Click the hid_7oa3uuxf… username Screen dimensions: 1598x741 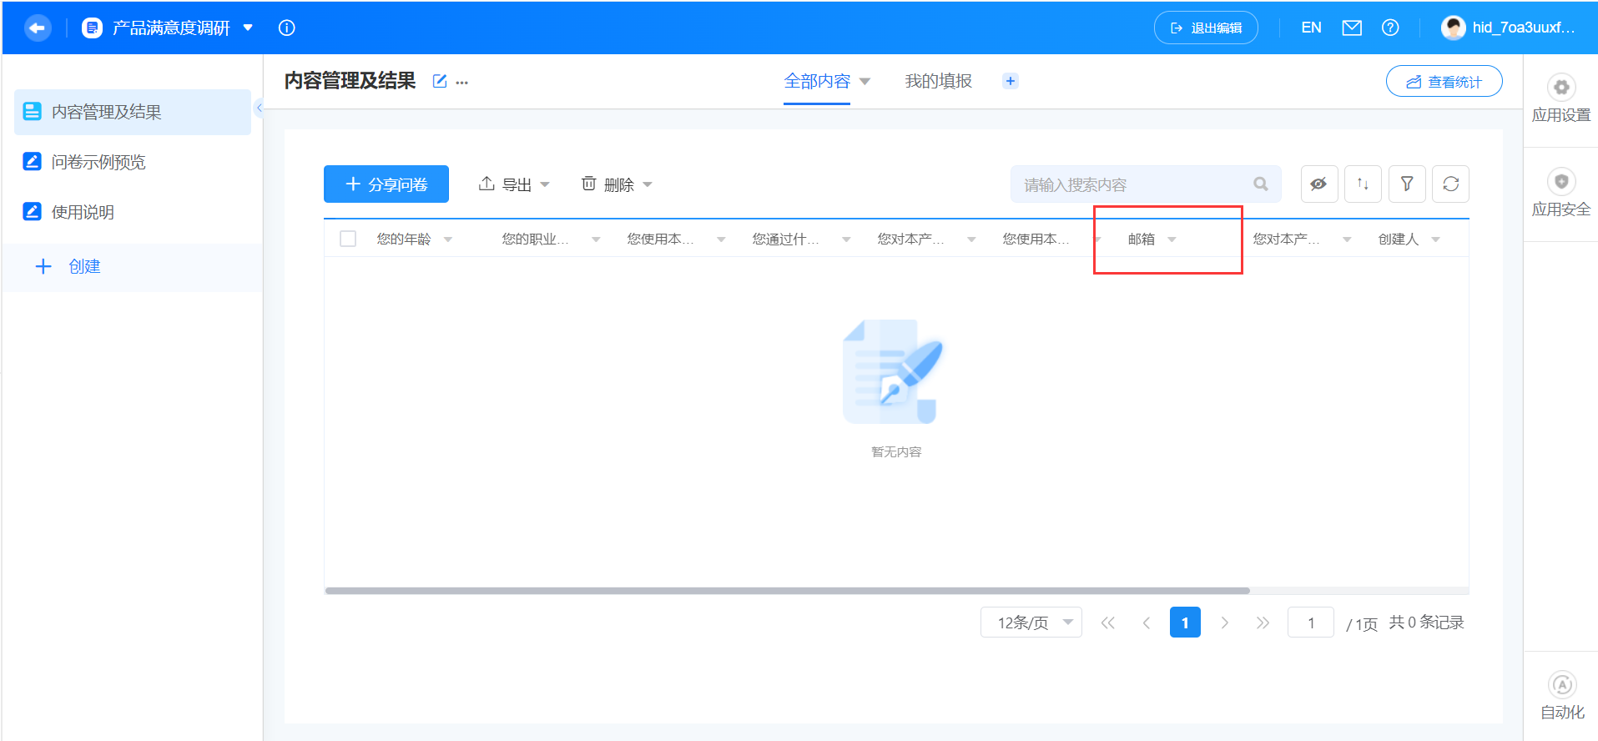pos(1524,28)
